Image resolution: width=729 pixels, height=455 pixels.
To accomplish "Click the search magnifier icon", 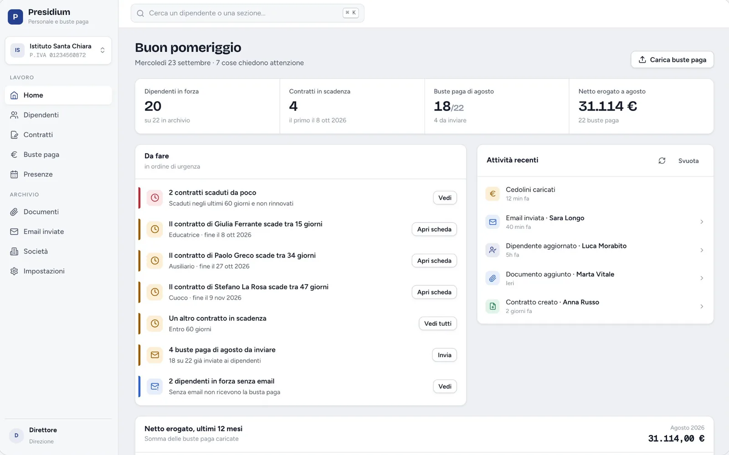I will [x=140, y=13].
